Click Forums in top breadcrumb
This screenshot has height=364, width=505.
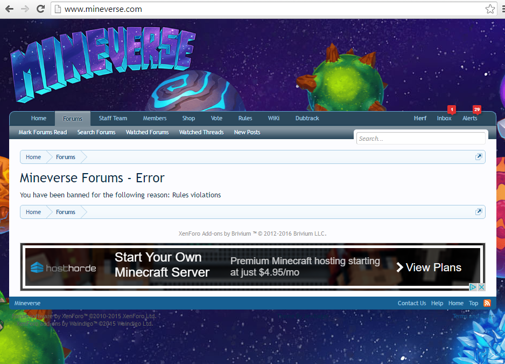(65, 157)
